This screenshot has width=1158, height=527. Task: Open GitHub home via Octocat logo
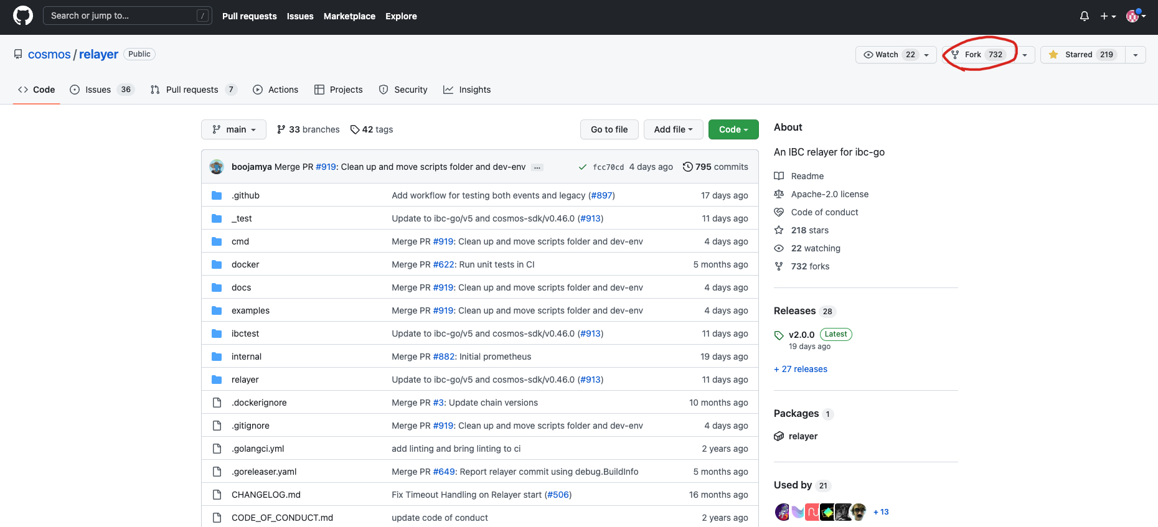(x=23, y=16)
